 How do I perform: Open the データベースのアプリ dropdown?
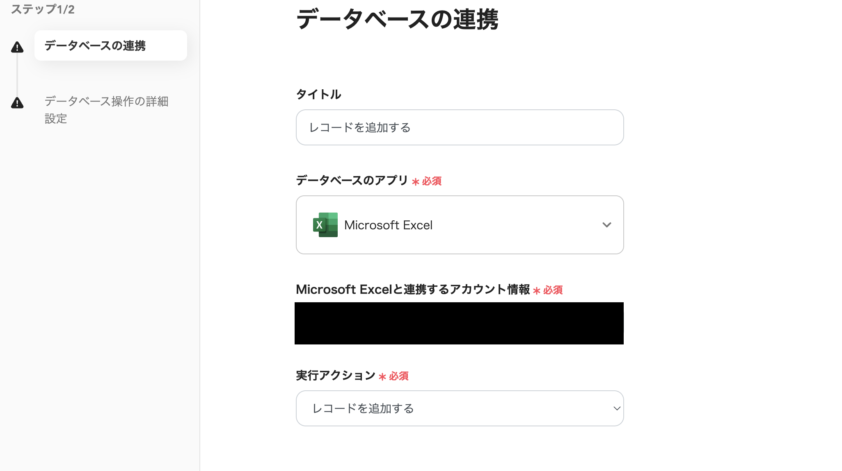pos(460,225)
